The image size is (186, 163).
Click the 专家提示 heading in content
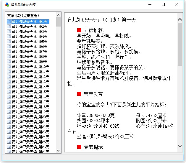point(93,147)
